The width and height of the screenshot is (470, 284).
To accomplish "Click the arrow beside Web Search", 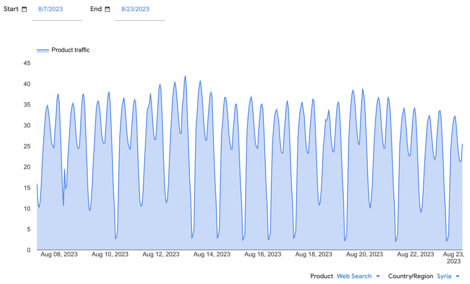I will click(x=378, y=276).
